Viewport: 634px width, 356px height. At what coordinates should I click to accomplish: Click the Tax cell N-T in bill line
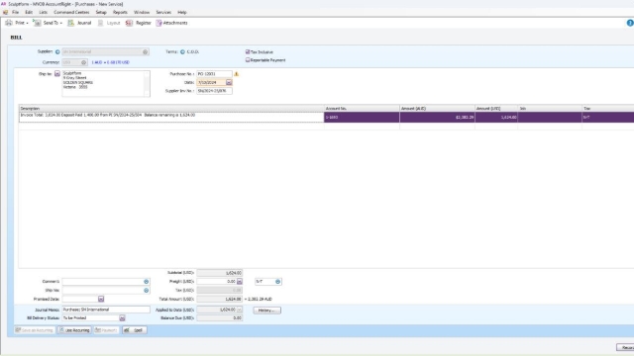coord(607,117)
